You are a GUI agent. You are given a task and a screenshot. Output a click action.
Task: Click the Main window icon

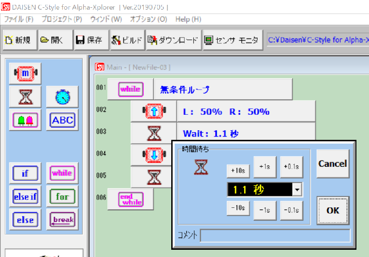pyautogui.click(x=99, y=67)
